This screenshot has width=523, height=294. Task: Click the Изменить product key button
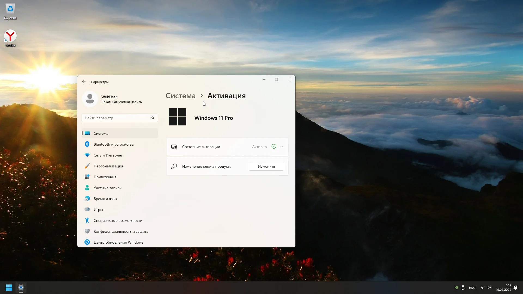tap(266, 166)
